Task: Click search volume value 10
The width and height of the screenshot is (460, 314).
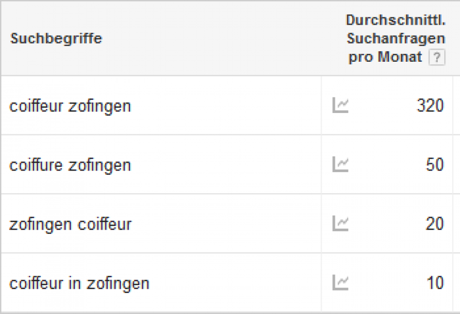Action: [434, 284]
